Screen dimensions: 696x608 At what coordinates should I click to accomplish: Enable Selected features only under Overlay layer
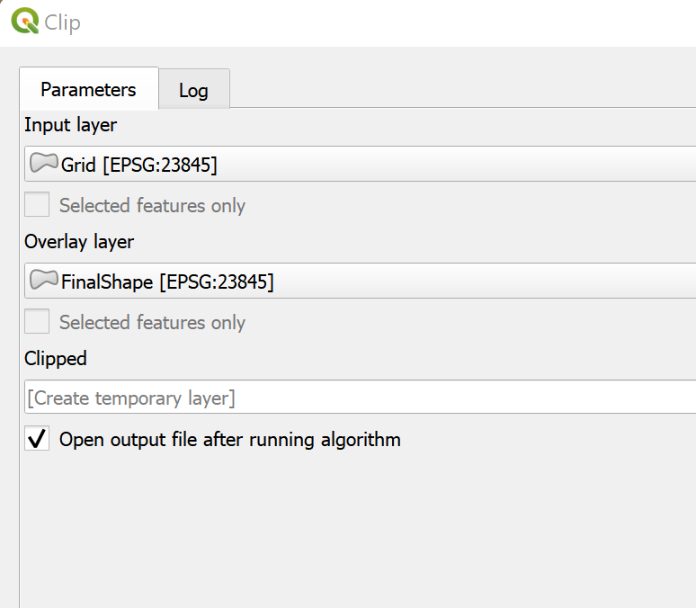[x=37, y=322]
